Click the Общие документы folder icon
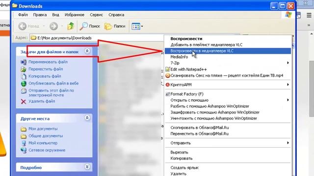314x176 pixels. (x=24, y=136)
